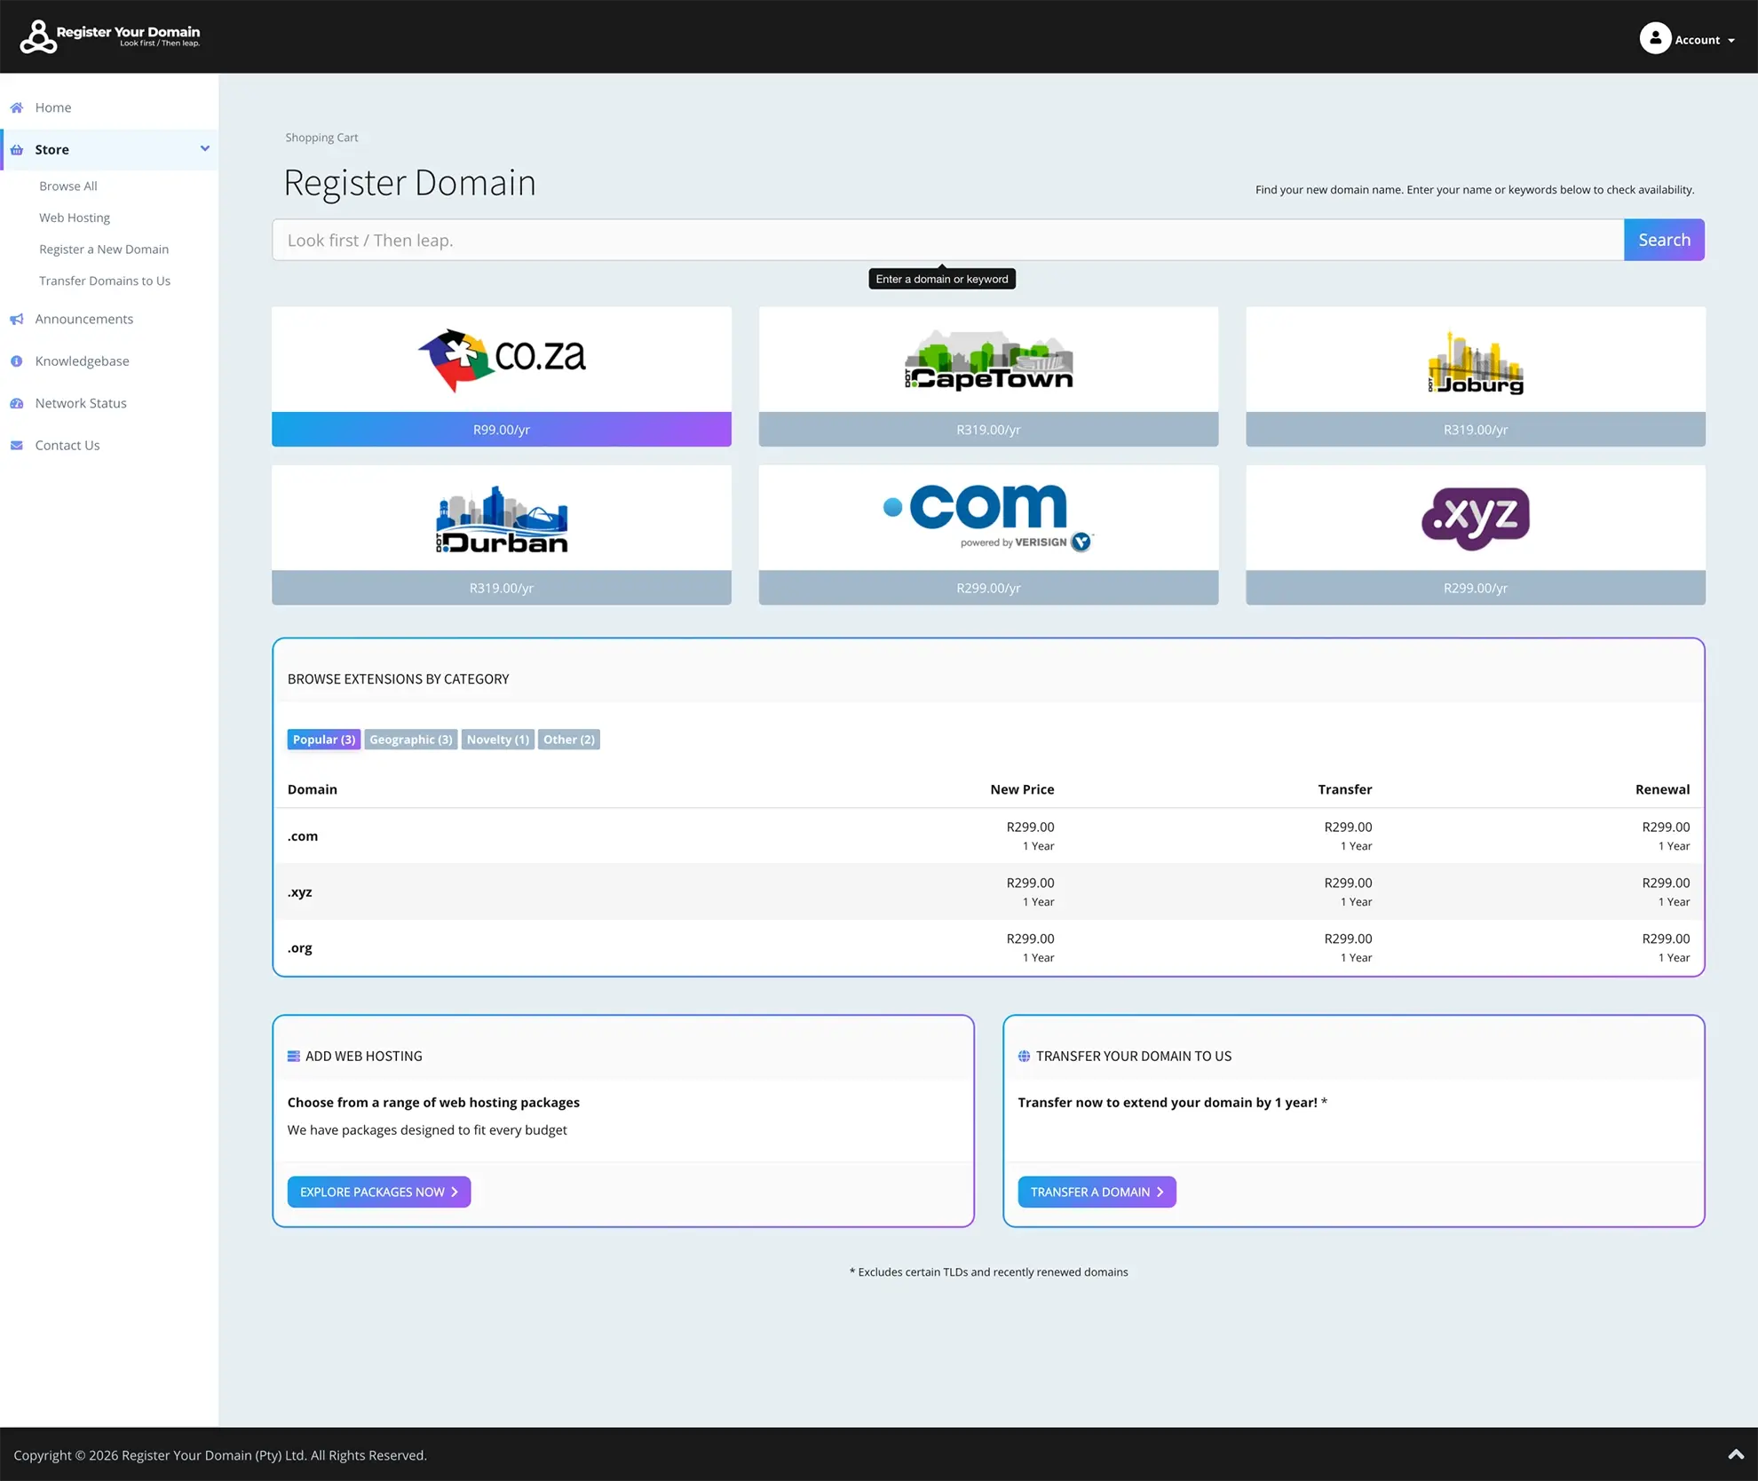Image resolution: width=1758 pixels, height=1481 pixels.
Task: Click the Knowledgebase info icon
Action: click(x=17, y=361)
